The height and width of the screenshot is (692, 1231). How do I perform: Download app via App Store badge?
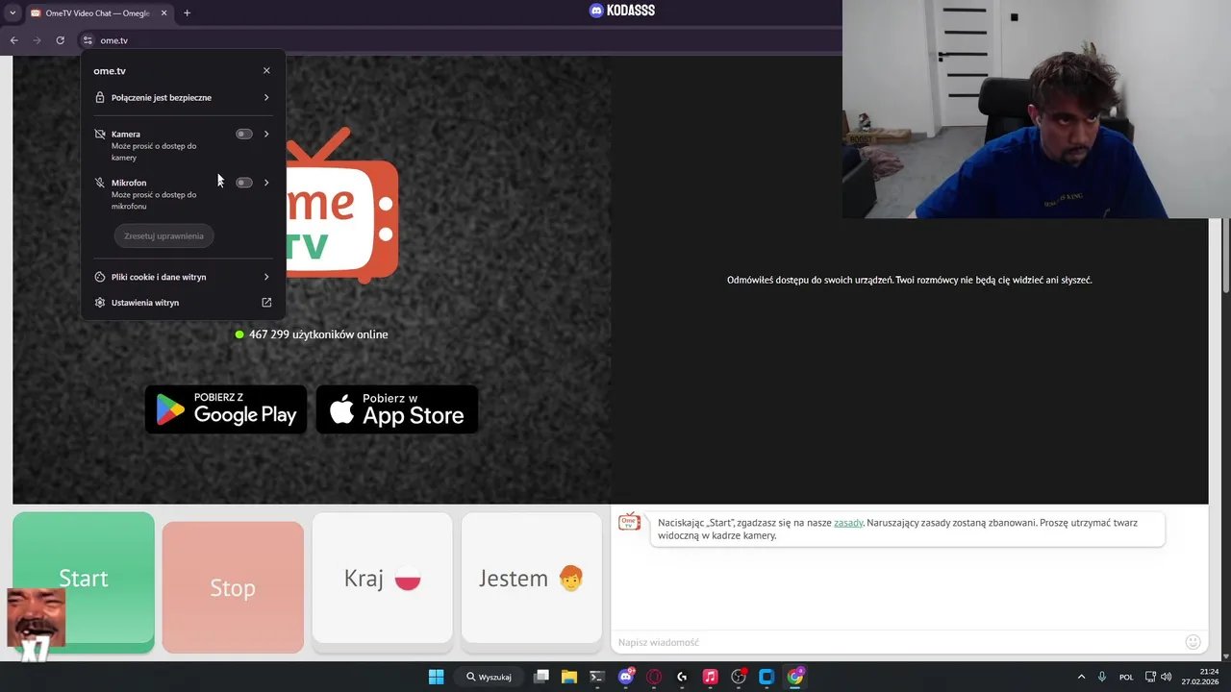point(397,409)
